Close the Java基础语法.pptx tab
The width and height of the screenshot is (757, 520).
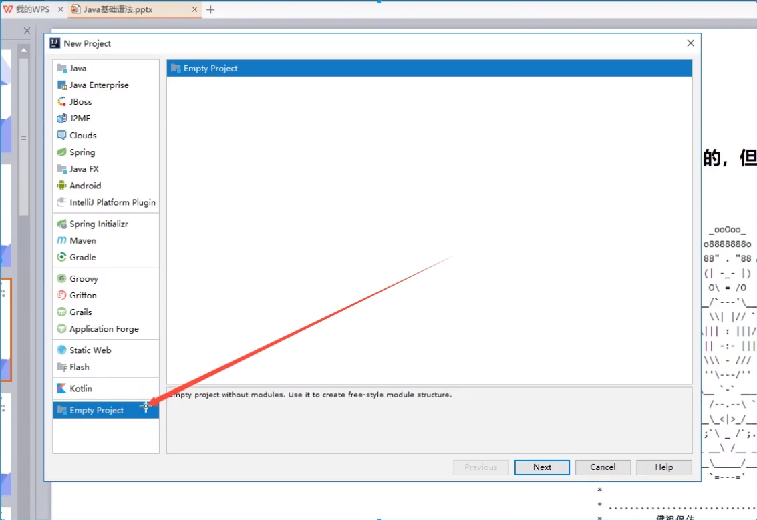pyautogui.click(x=194, y=9)
